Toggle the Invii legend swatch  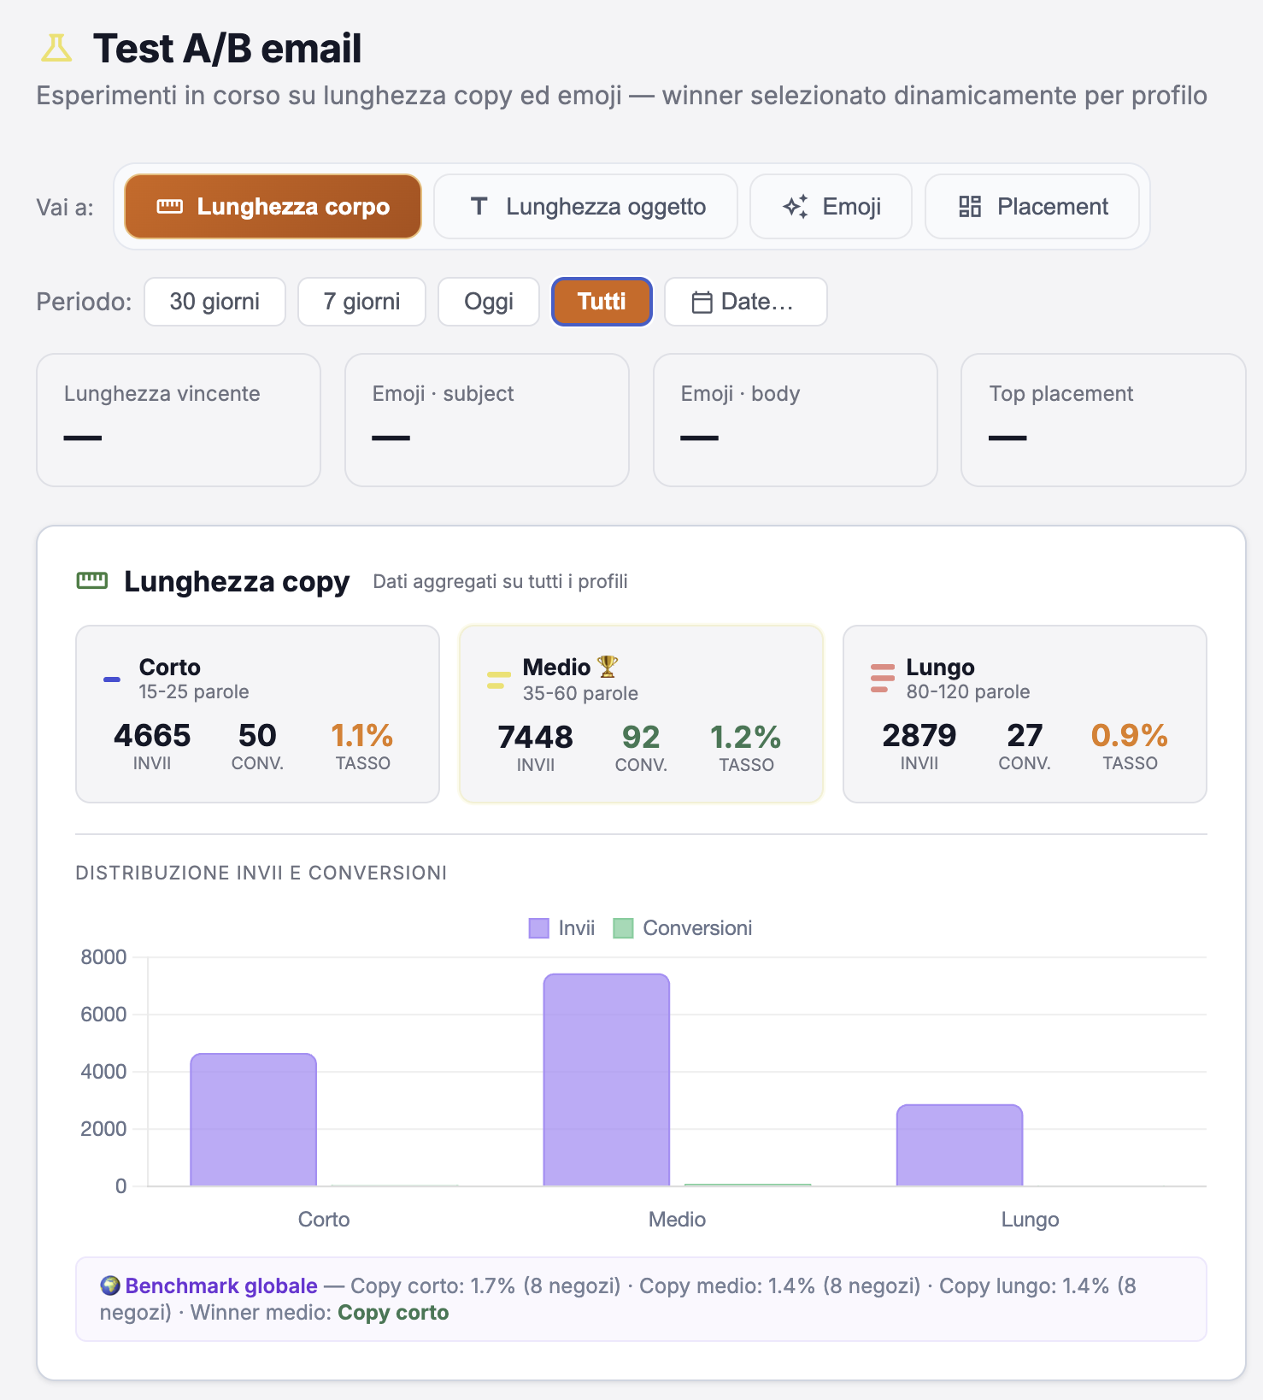pyautogui.click(x=538, y=928)
